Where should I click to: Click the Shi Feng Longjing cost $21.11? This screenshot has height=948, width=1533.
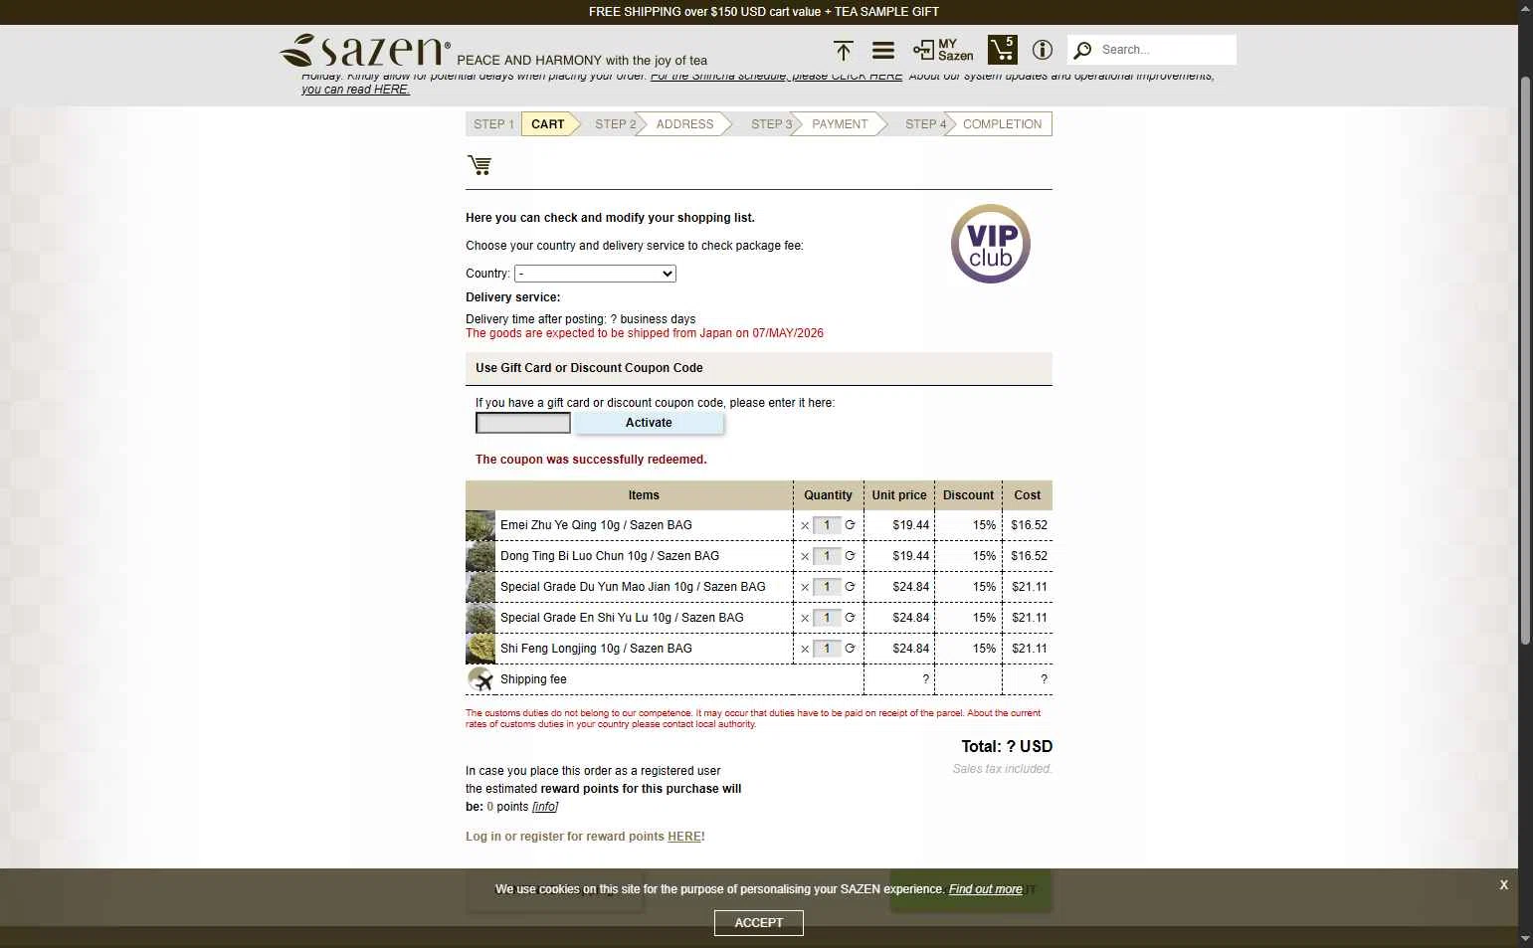coord(1030,649)
